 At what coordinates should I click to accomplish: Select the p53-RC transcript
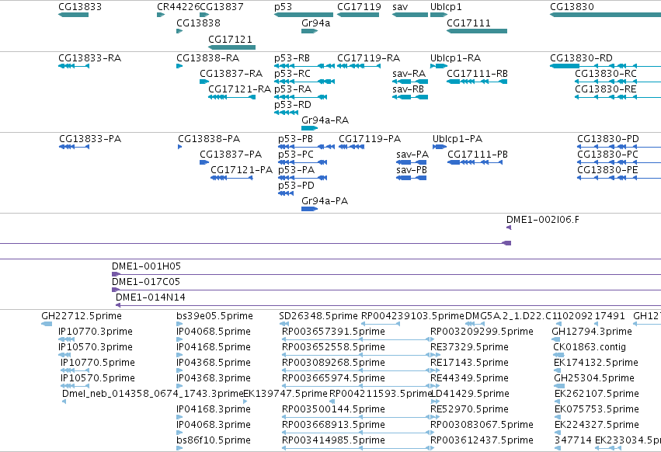pyautogui.click(x=304, y=82)
